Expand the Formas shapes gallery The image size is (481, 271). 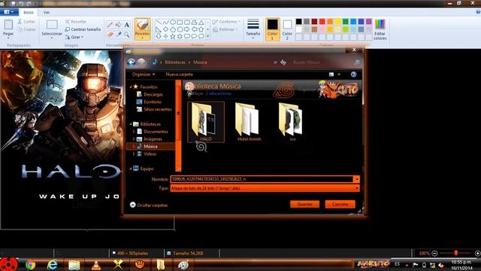[x=208, y=37]
